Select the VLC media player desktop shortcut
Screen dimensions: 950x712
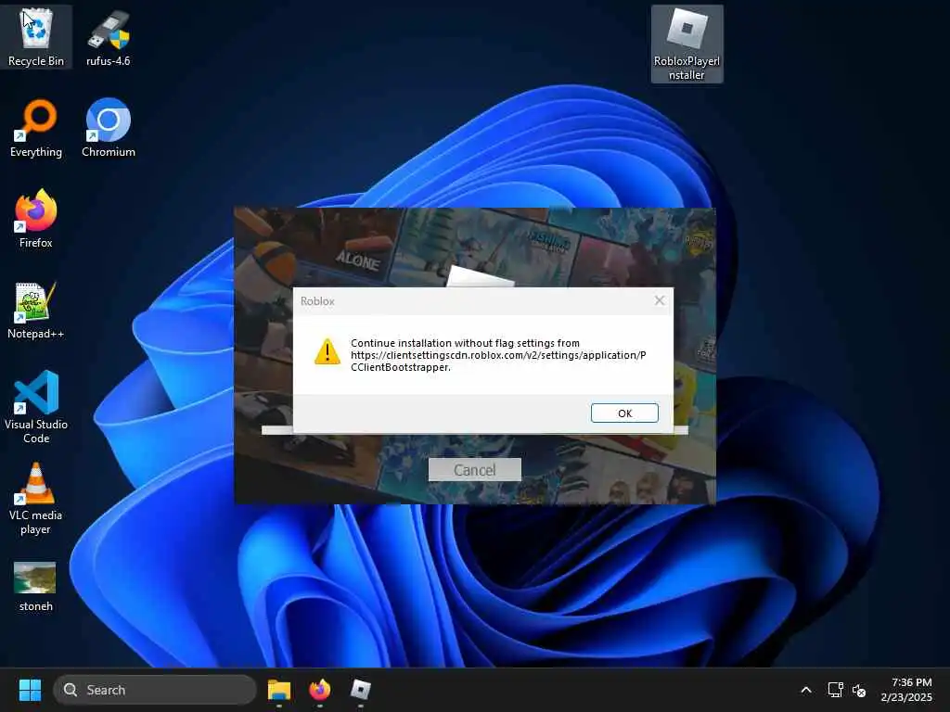point(36,499)
